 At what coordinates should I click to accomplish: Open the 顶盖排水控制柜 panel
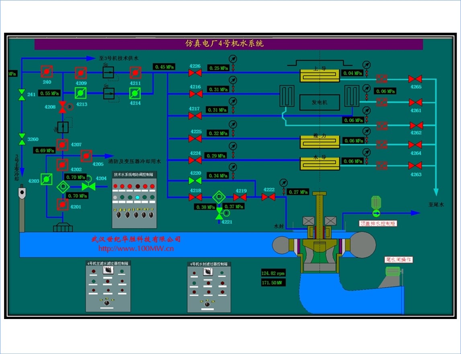[377, 223]
